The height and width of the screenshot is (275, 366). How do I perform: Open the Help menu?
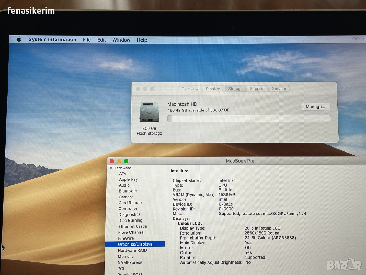142,40
